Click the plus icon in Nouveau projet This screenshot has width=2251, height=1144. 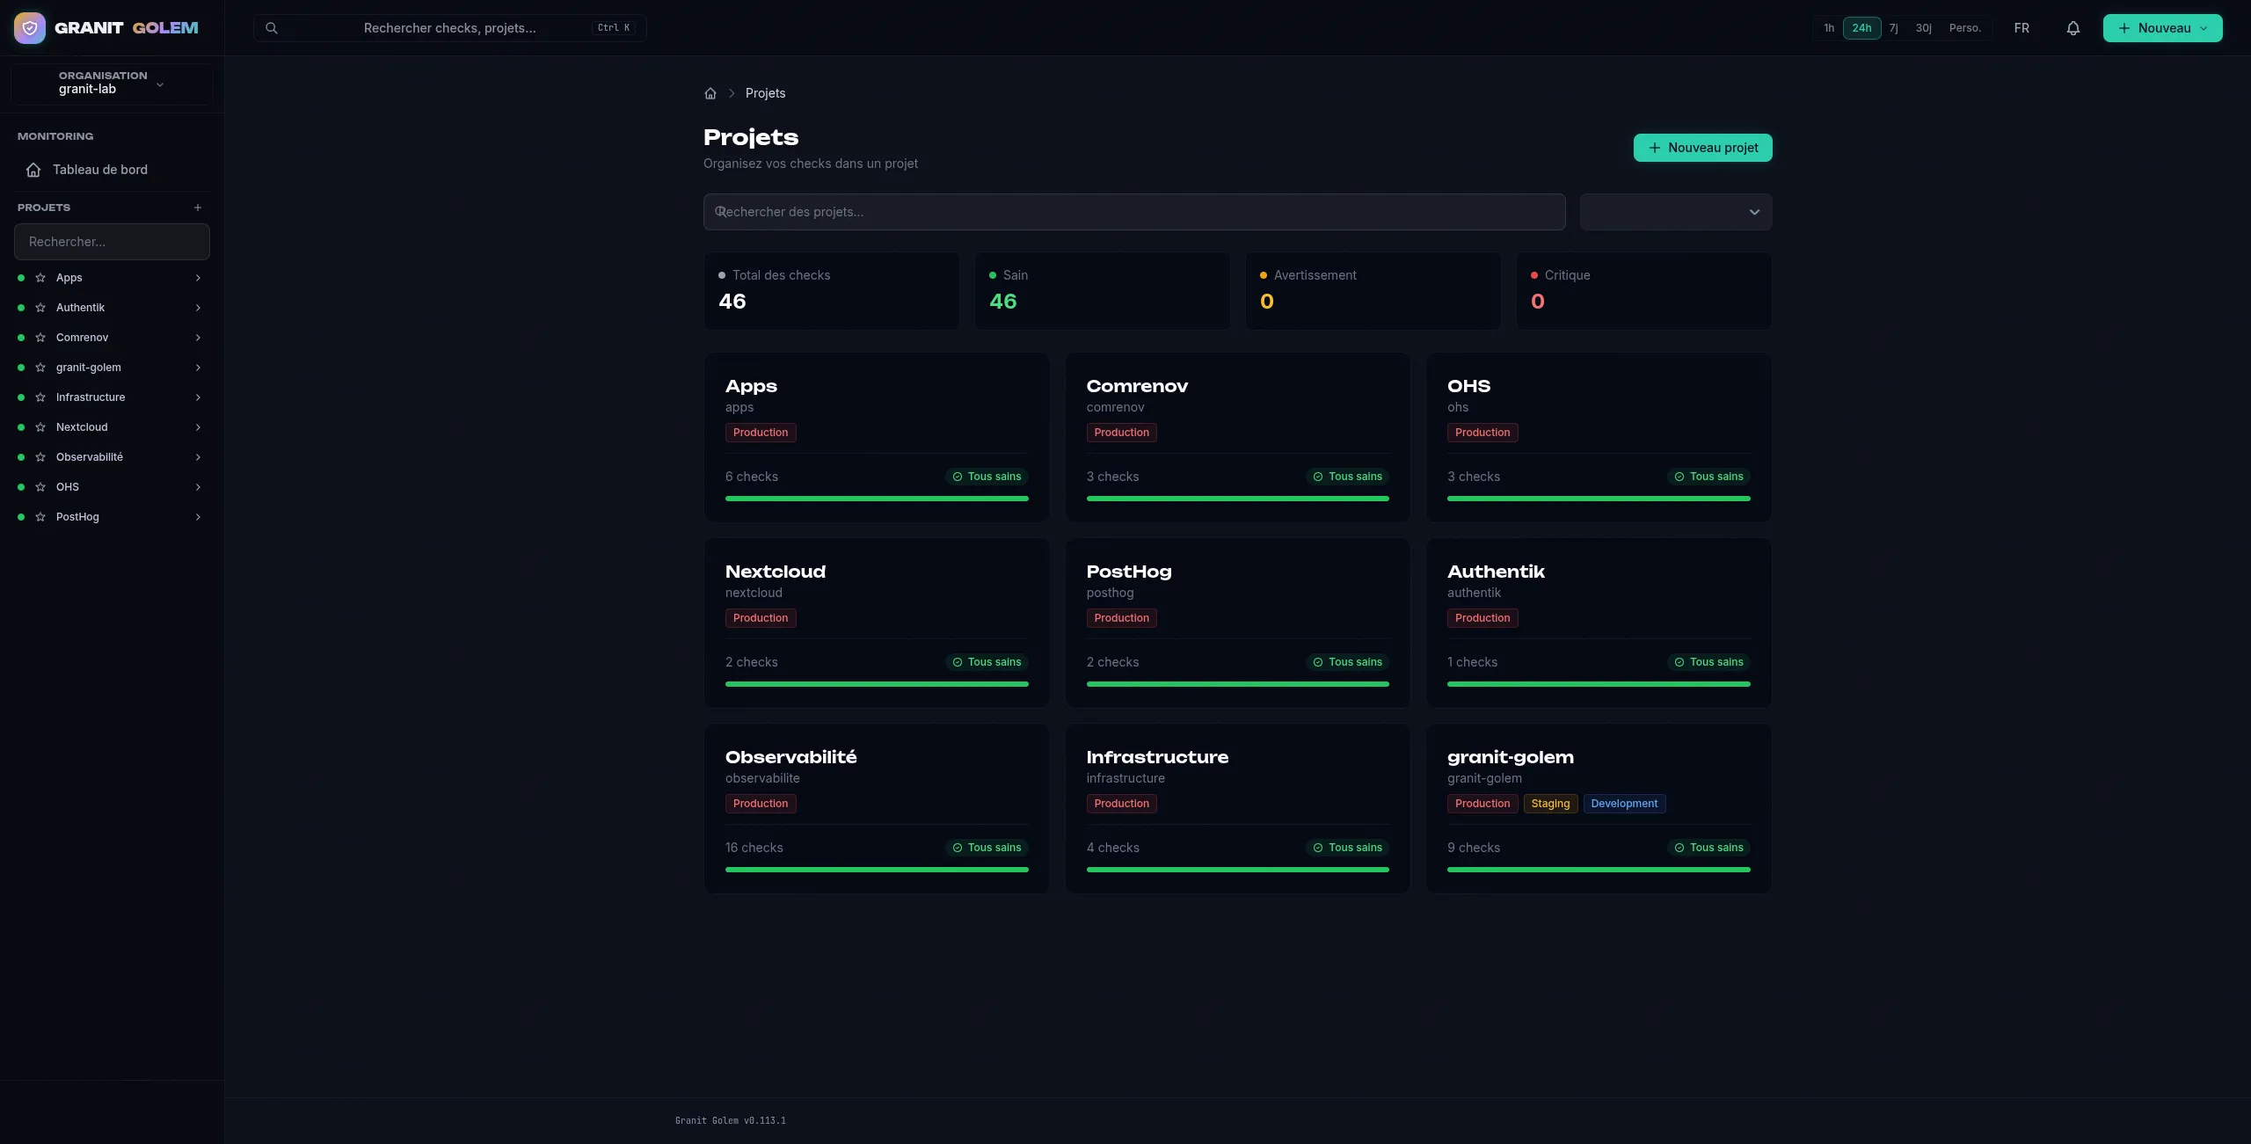[x=1655, y=148]
